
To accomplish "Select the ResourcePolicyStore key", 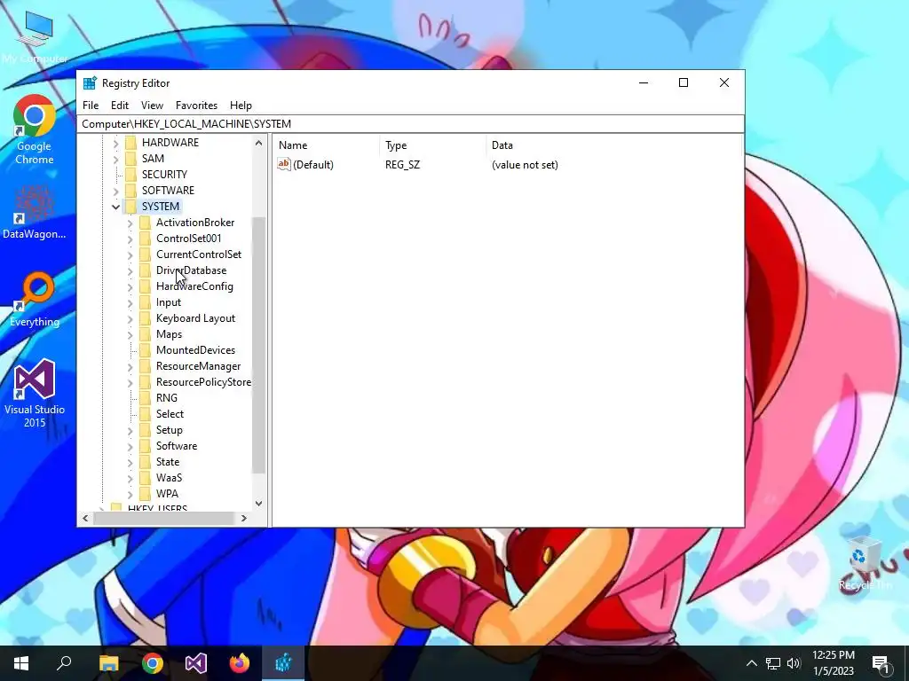I will [203, 382].
